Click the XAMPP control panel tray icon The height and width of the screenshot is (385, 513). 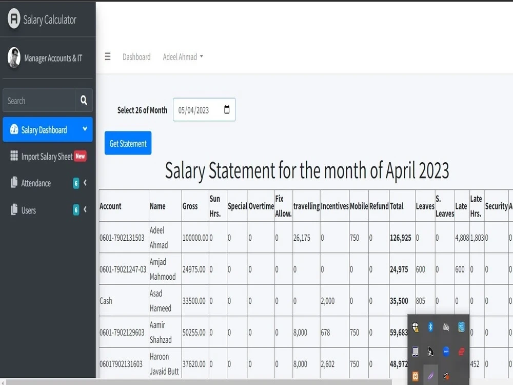pyautogui.click(x=415, y=376)
